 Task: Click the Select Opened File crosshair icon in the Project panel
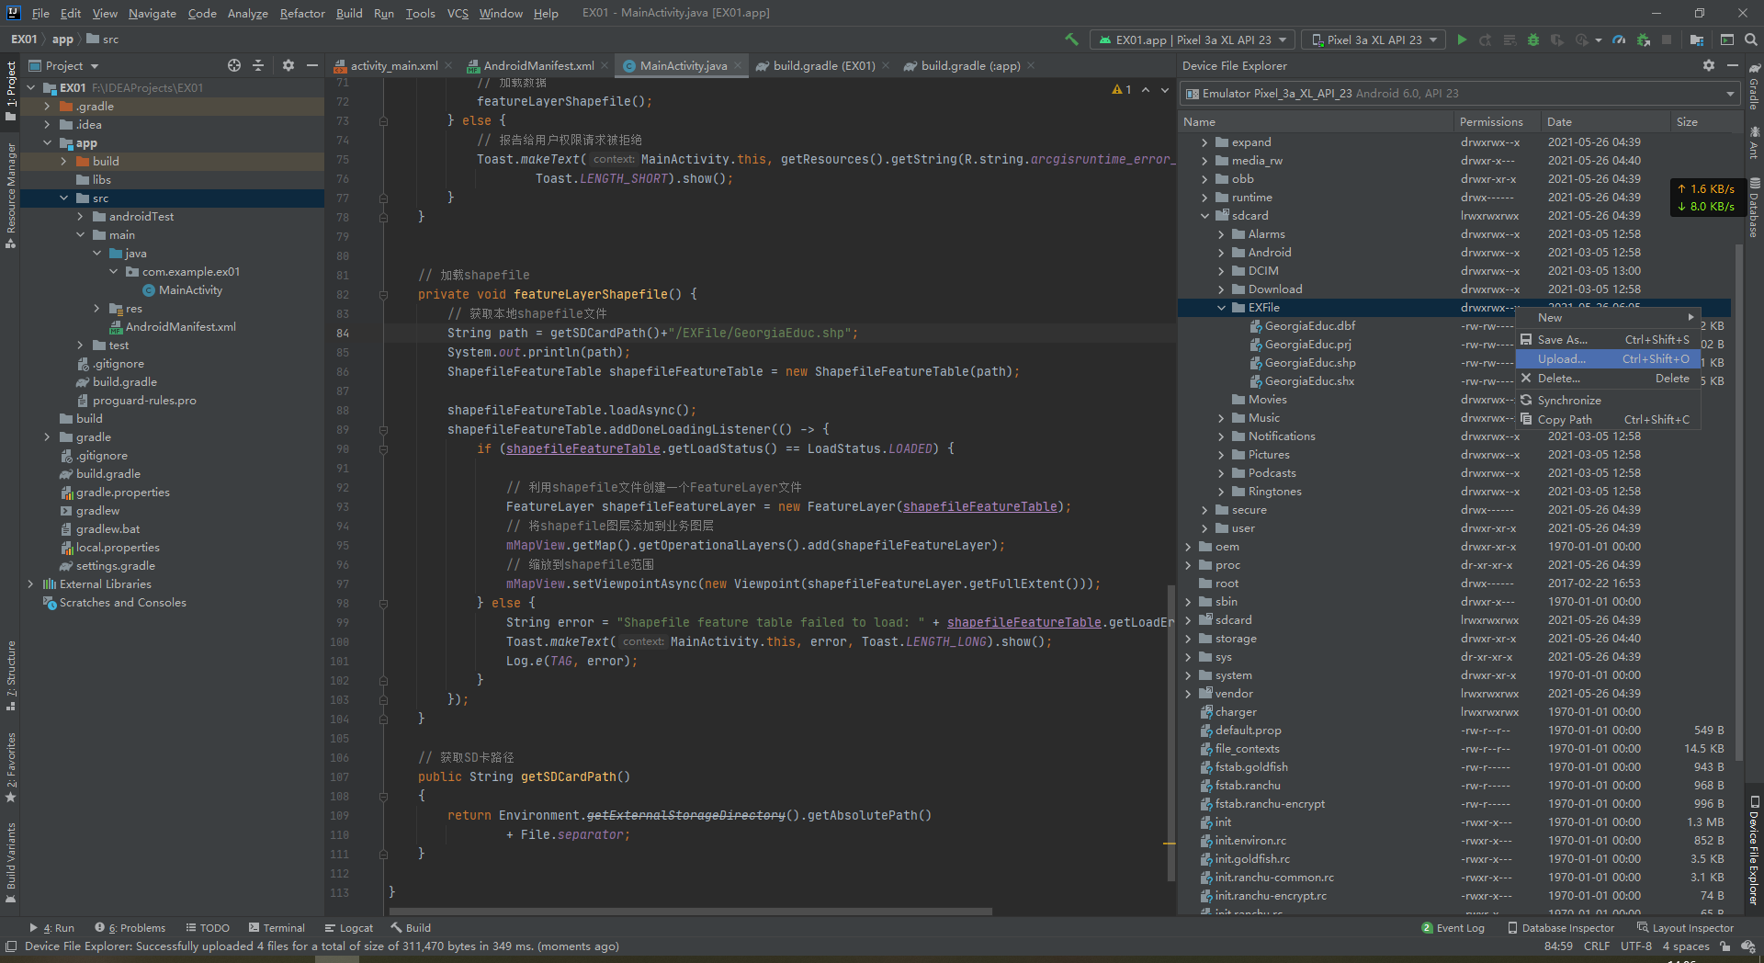pos(234,65)
